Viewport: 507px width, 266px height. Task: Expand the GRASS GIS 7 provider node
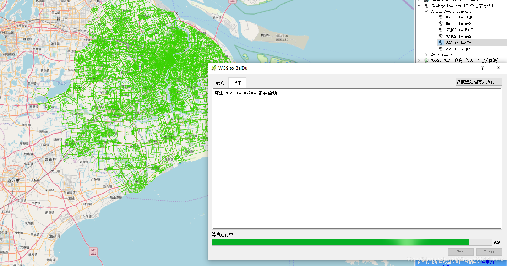(419, 60)
